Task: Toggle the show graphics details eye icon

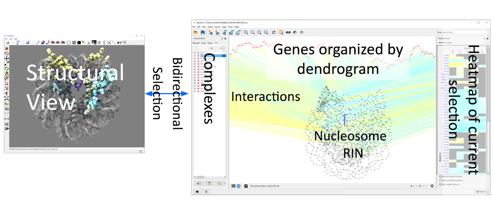Action: coord(301,33)
